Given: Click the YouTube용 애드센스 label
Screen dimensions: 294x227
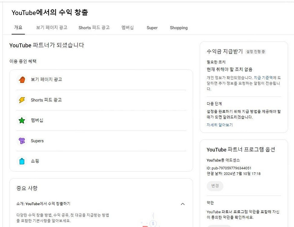Looking at the screenshot, I should pos(223,160).
